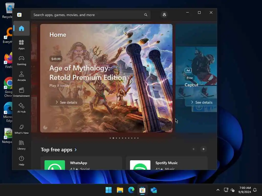The height and width of the screenshot is (196, 262).
Task: Click the search apps and games field
Action: [x=91, y=15]
